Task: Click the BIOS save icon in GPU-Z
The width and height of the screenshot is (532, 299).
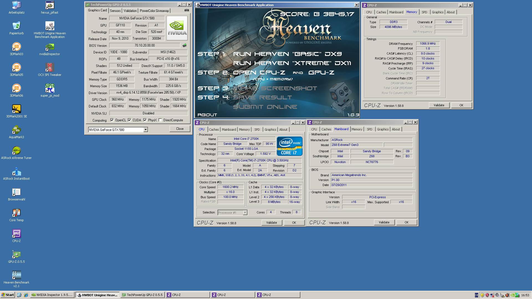Action: point(185,45)
